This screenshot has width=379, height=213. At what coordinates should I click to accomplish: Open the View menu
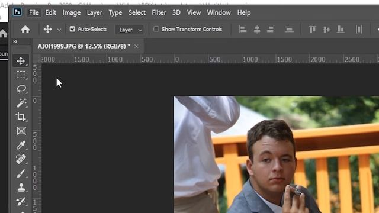194,12
